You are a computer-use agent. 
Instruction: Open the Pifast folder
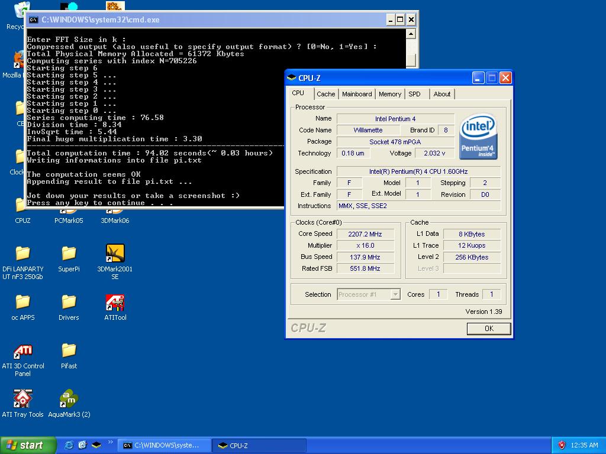[69, 355]
